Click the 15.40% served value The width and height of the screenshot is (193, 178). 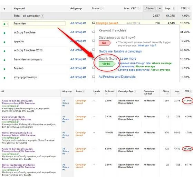point(109,132)
